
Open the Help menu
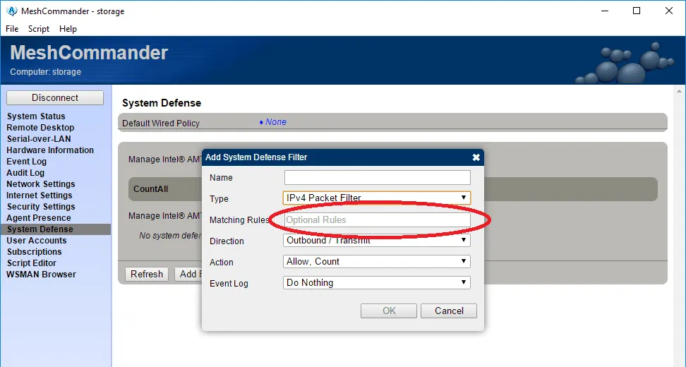coord(68,29)
